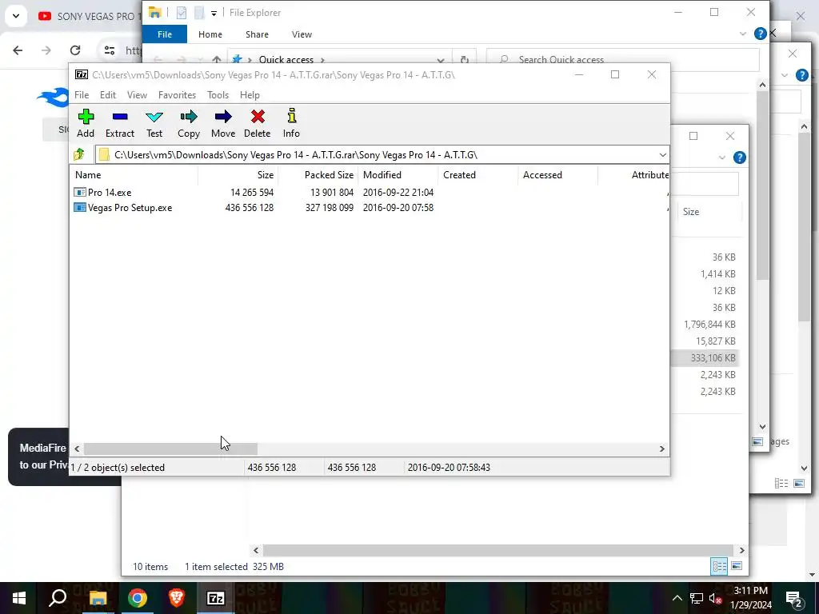This screenshot has width=819, height=614.
Task: Open the notification center icon
Action: coord(794,598)
